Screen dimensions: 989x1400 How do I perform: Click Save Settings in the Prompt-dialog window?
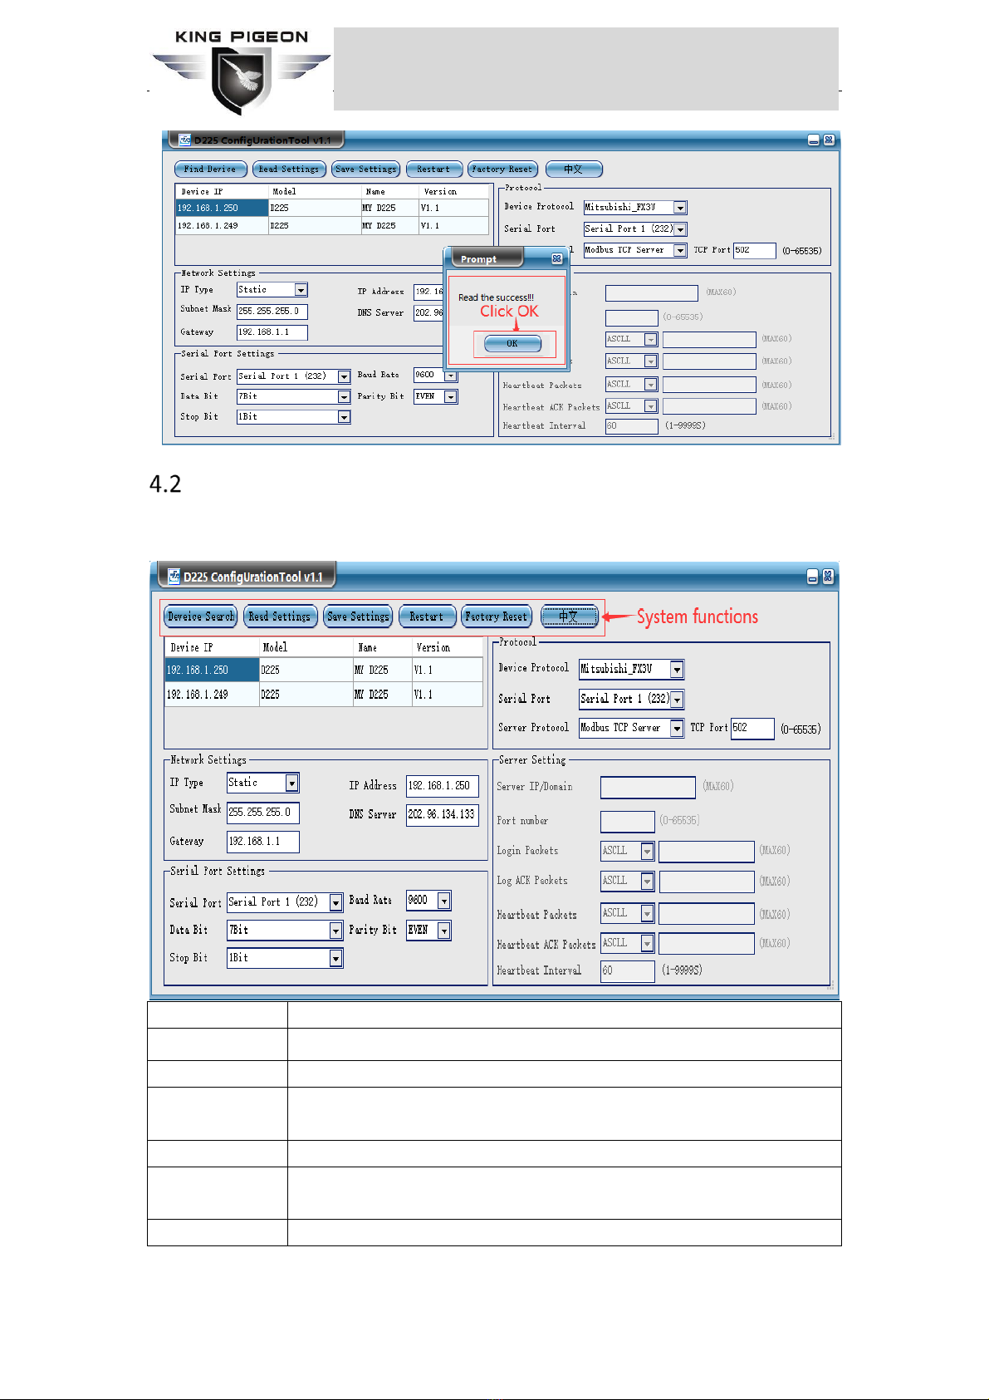365,169
